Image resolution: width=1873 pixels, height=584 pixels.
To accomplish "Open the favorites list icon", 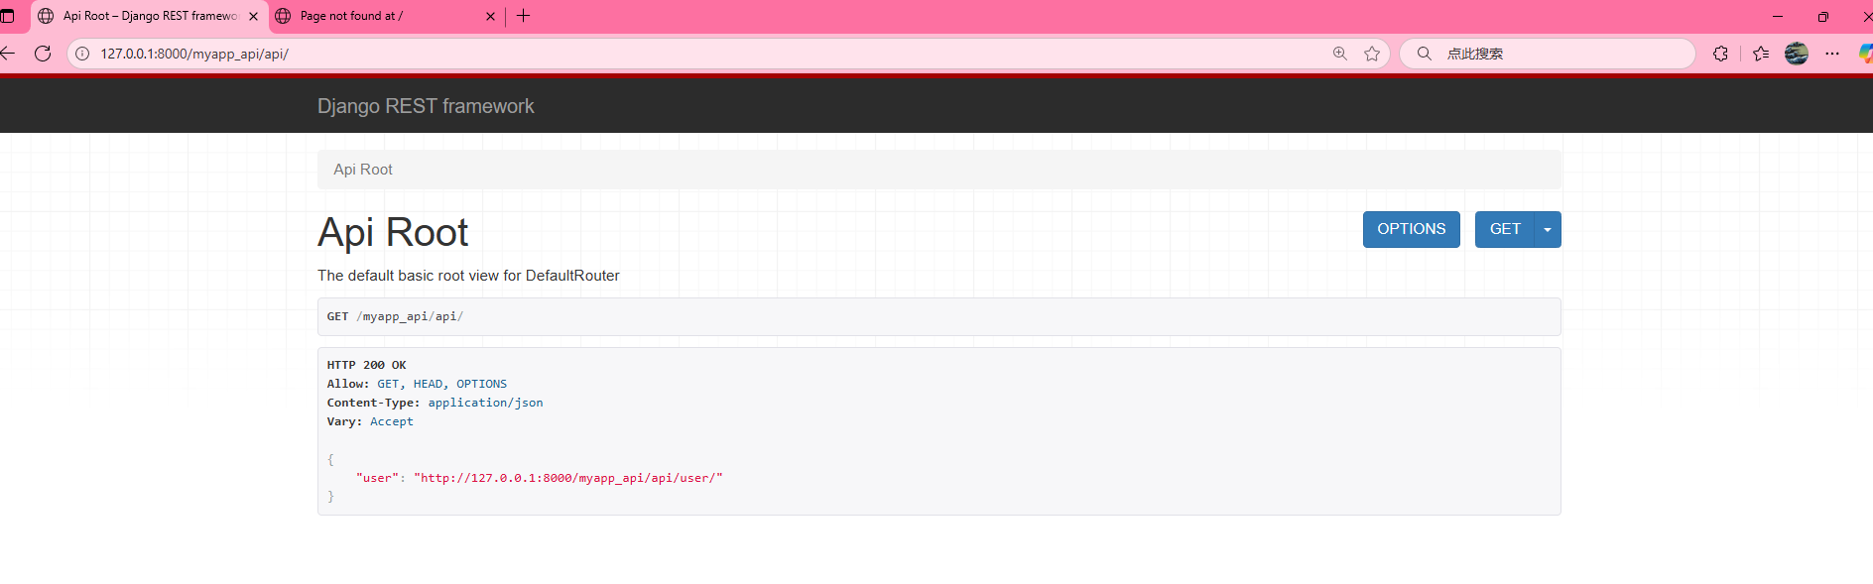I will point(1761,54).
